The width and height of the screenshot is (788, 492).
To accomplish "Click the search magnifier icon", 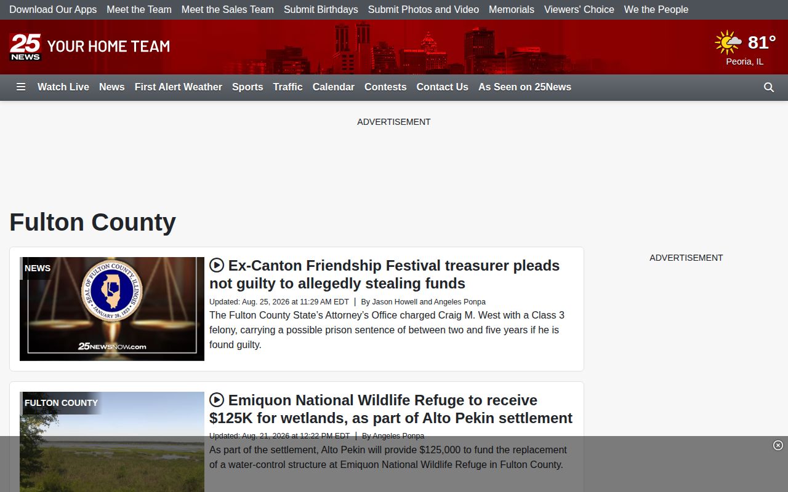I will (769, 87).
